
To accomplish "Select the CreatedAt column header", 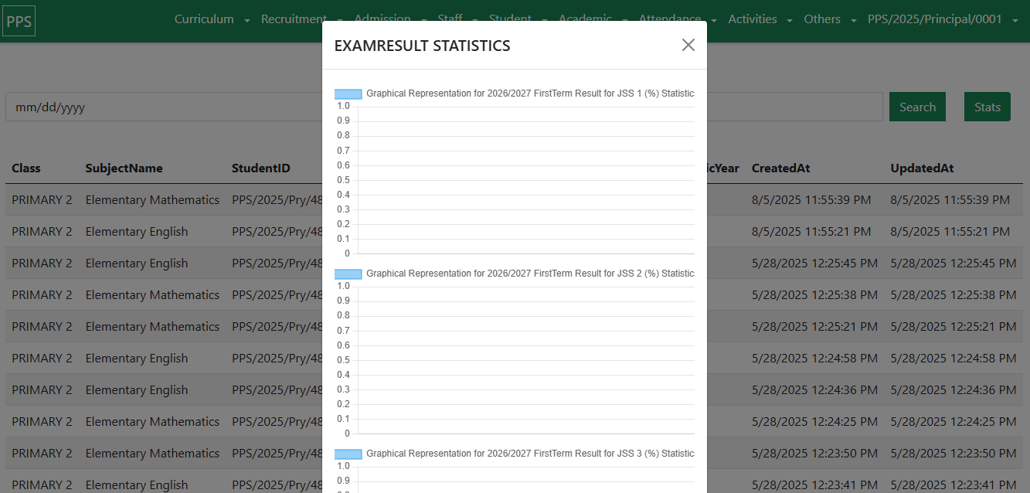I will pos(780,168).
